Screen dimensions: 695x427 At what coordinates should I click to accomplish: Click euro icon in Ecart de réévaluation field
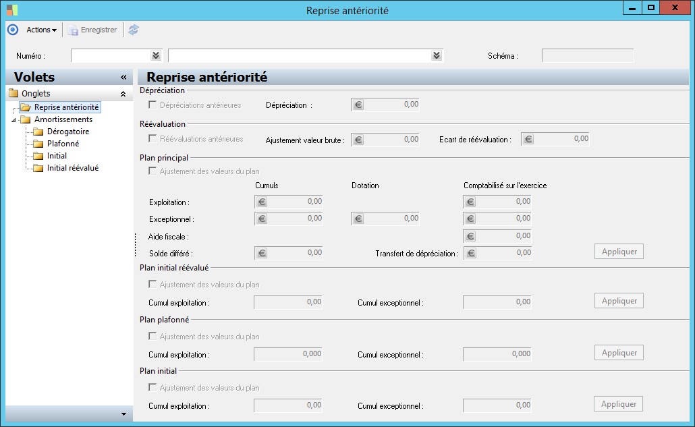click(x=528, y=139)
